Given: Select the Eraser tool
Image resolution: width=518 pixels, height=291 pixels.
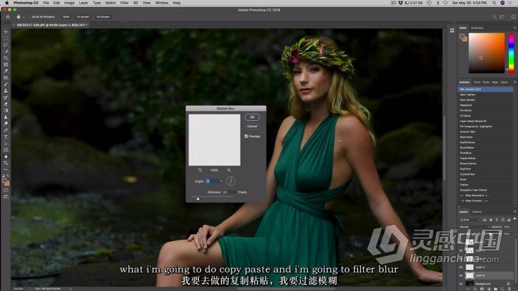Looking at the screenshot, I should (x=6, y=104).
